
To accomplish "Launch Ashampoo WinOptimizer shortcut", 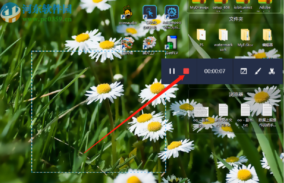I will point(172,17).
